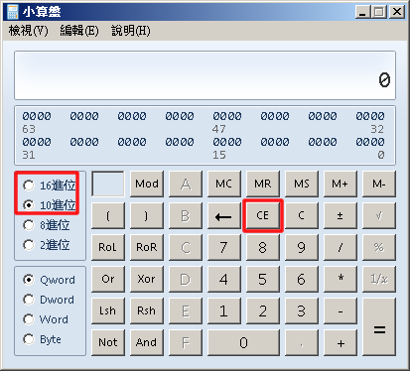The height and width of the screenshot is (371, 410).
Task: Click the digit 4 key
Action: [x=224, y=279]
